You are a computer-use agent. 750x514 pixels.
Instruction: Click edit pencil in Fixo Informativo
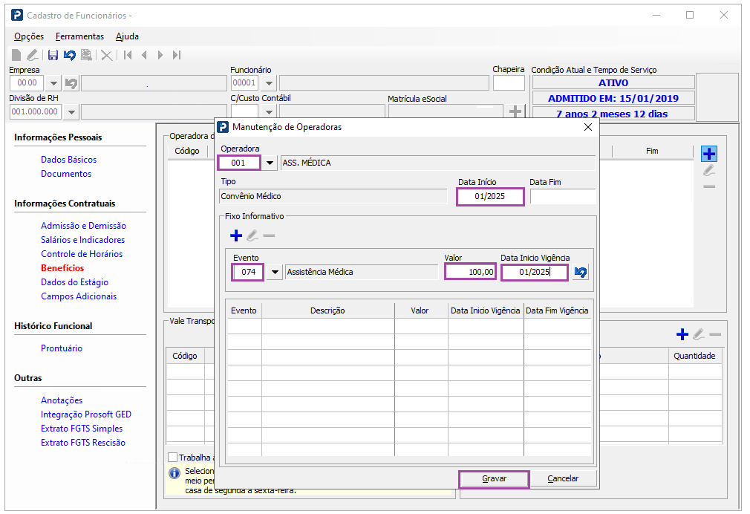[252, 235]
